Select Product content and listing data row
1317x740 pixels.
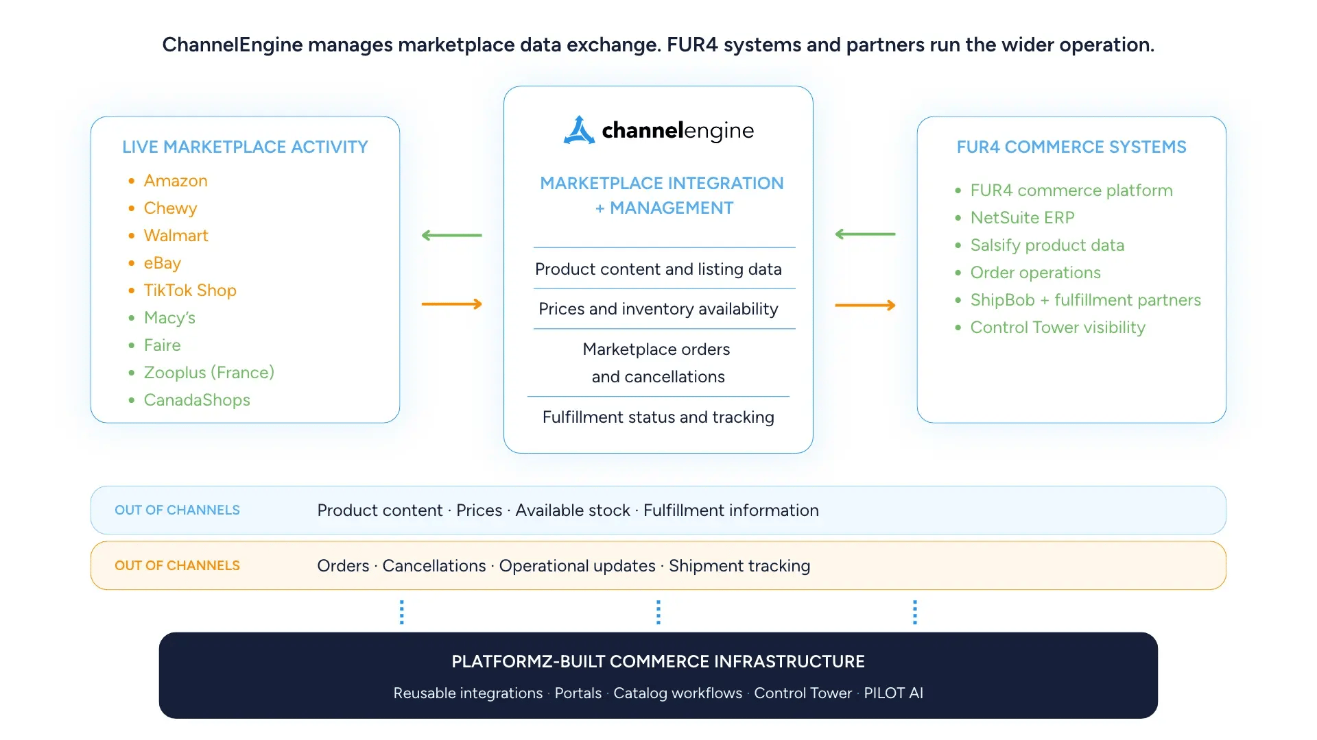pos(658,269)
